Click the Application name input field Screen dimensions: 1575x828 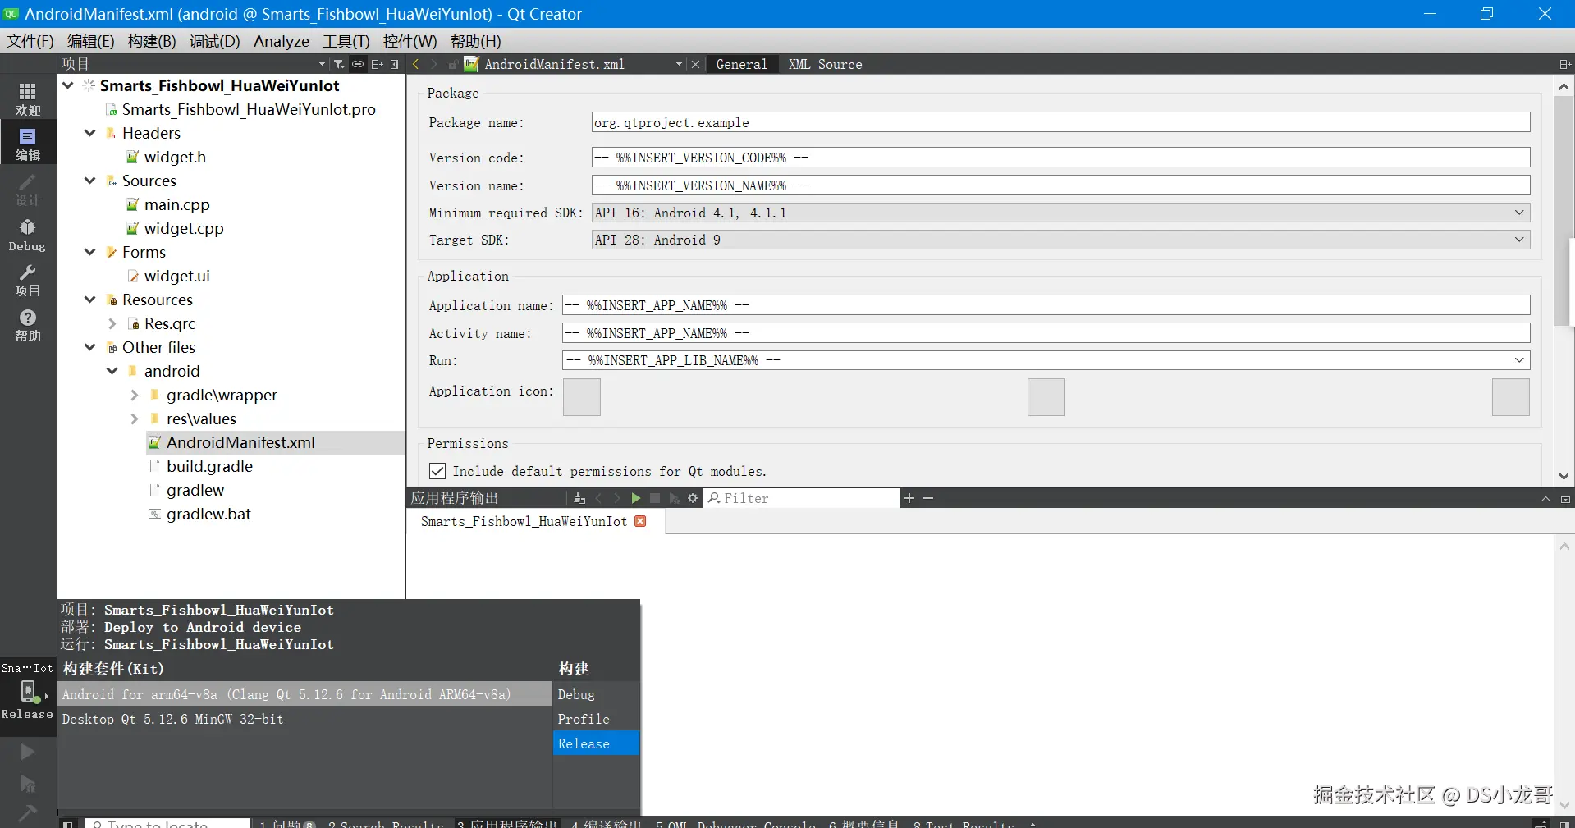pyautogui.click(x=1046, y=305)
